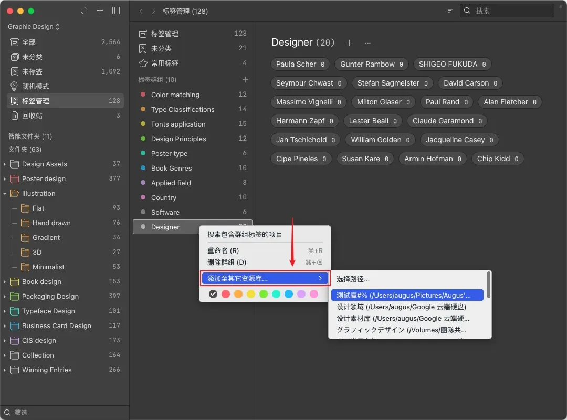Open the 添加至其它资源库 submenu
This screenshot has width=567, height=420.
coord(265,279)
